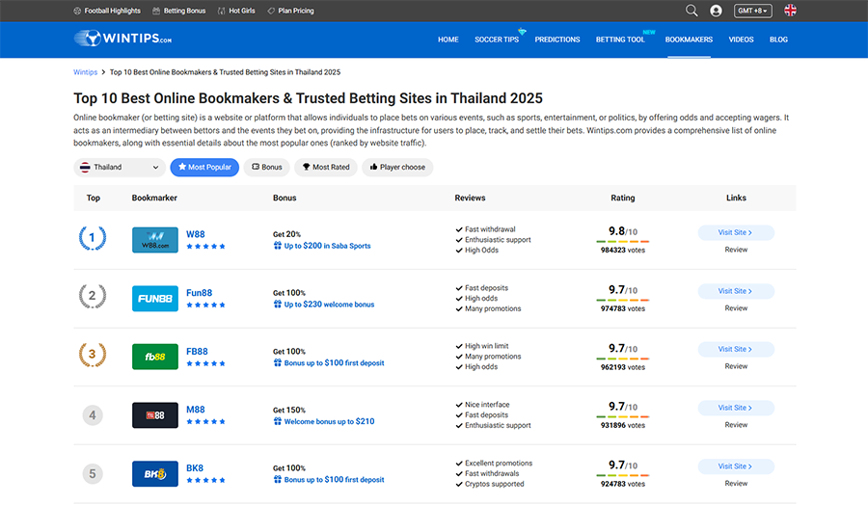Open 'Up to $200 in Saba Sports' bonus
This screenshot has width=868, height=505.
pos(327,246)
